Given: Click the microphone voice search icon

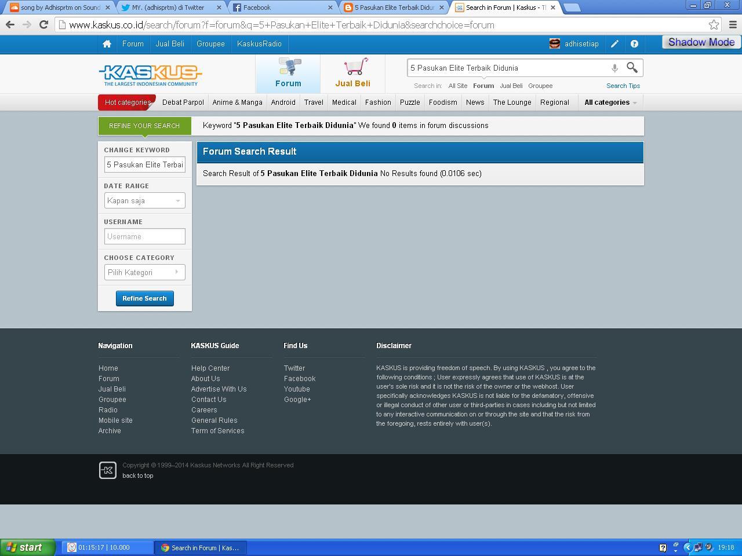Looking at the screenshot, I should (x=614, y=68).
